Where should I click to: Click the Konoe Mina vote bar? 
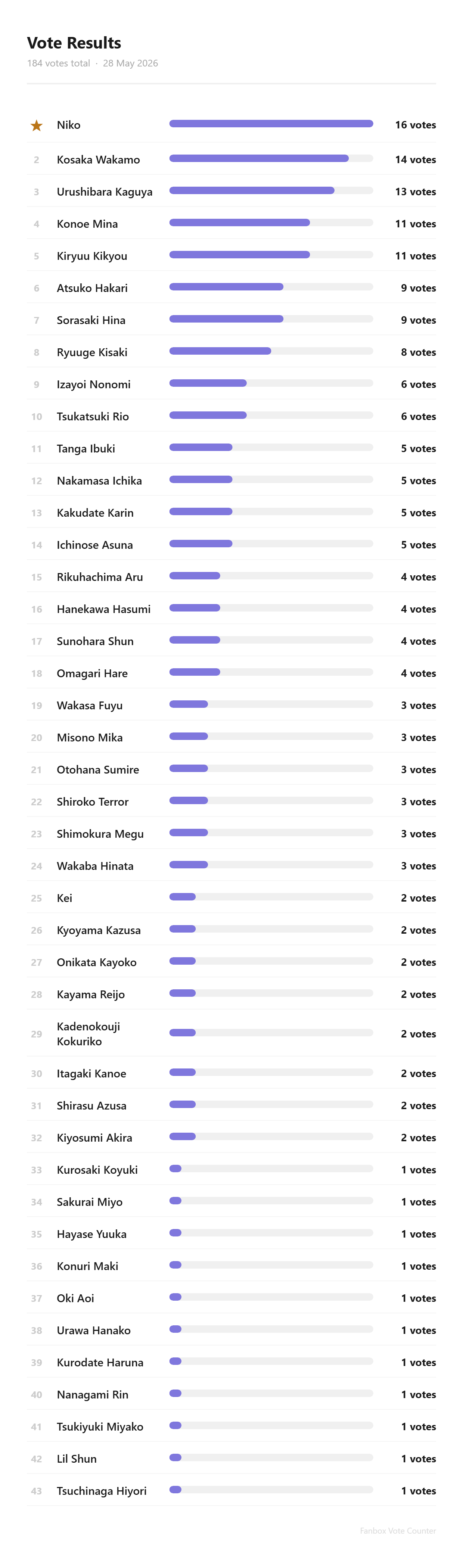click(x=271, y=223)
